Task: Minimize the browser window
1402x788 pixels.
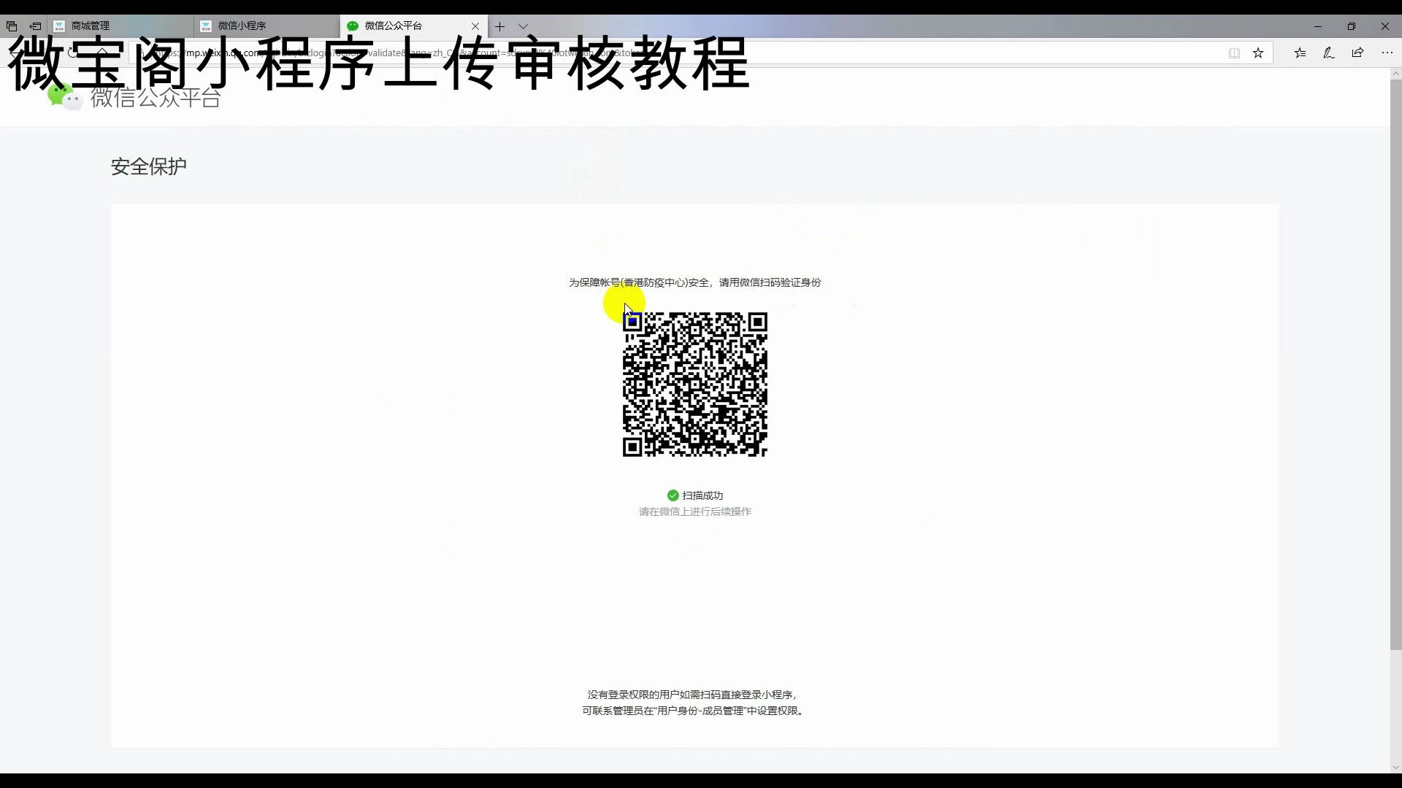Action: point(1318,26)
